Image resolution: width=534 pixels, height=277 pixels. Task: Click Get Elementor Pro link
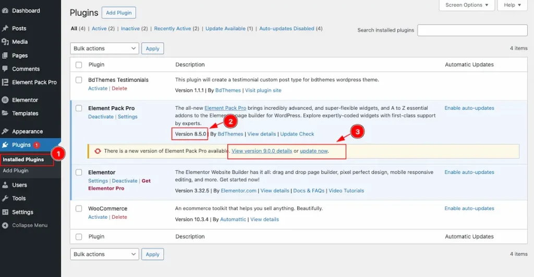tap(119, 184)
